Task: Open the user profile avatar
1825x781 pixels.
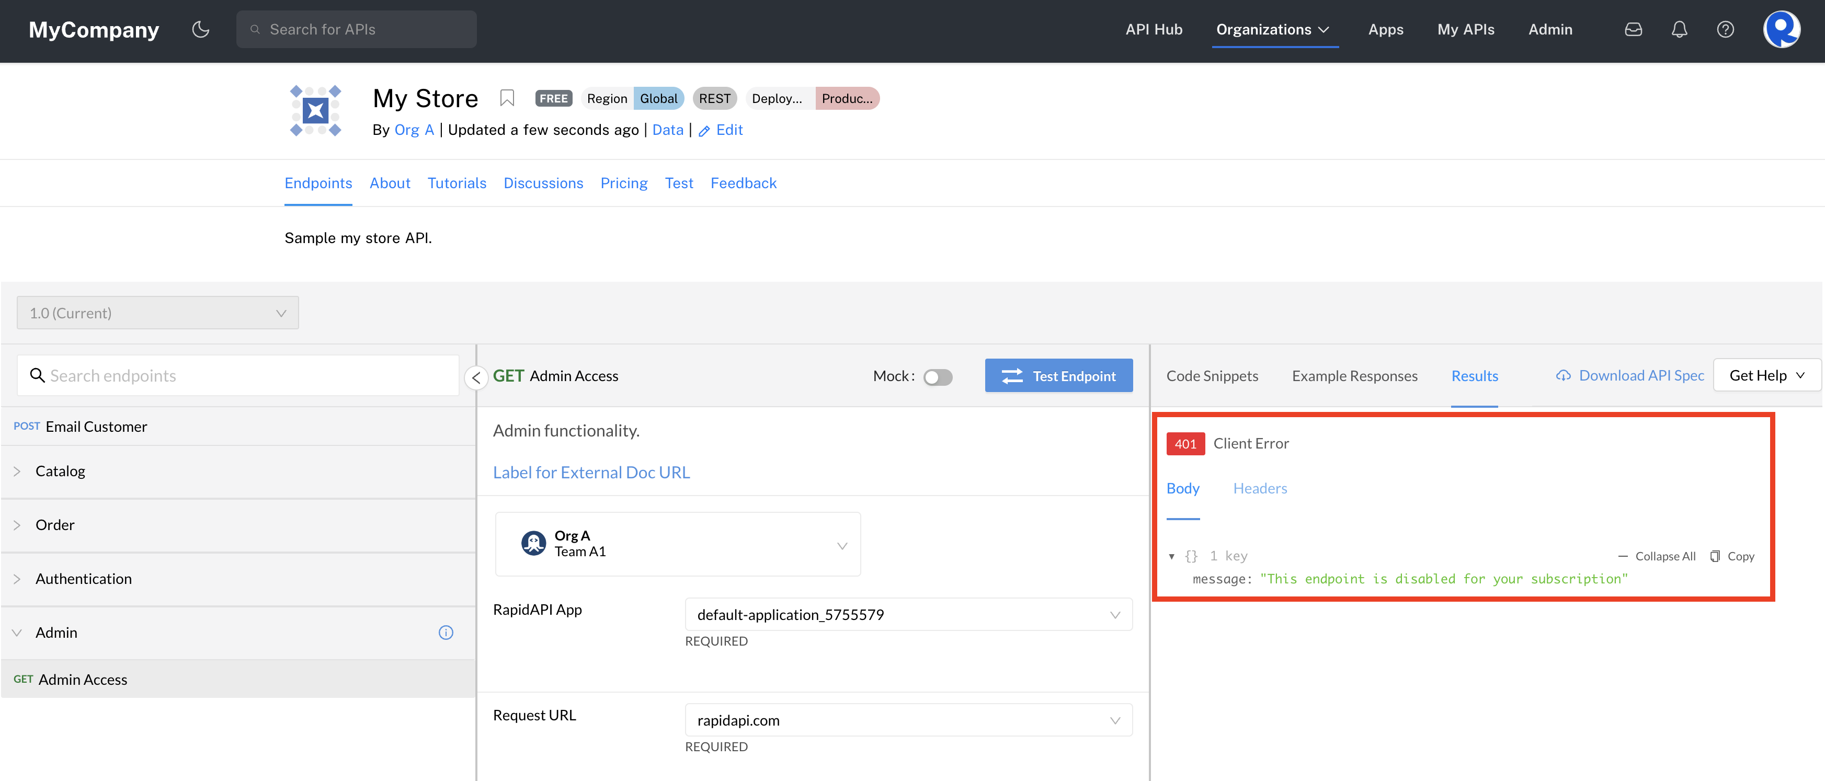Action: click(1781, 29)
